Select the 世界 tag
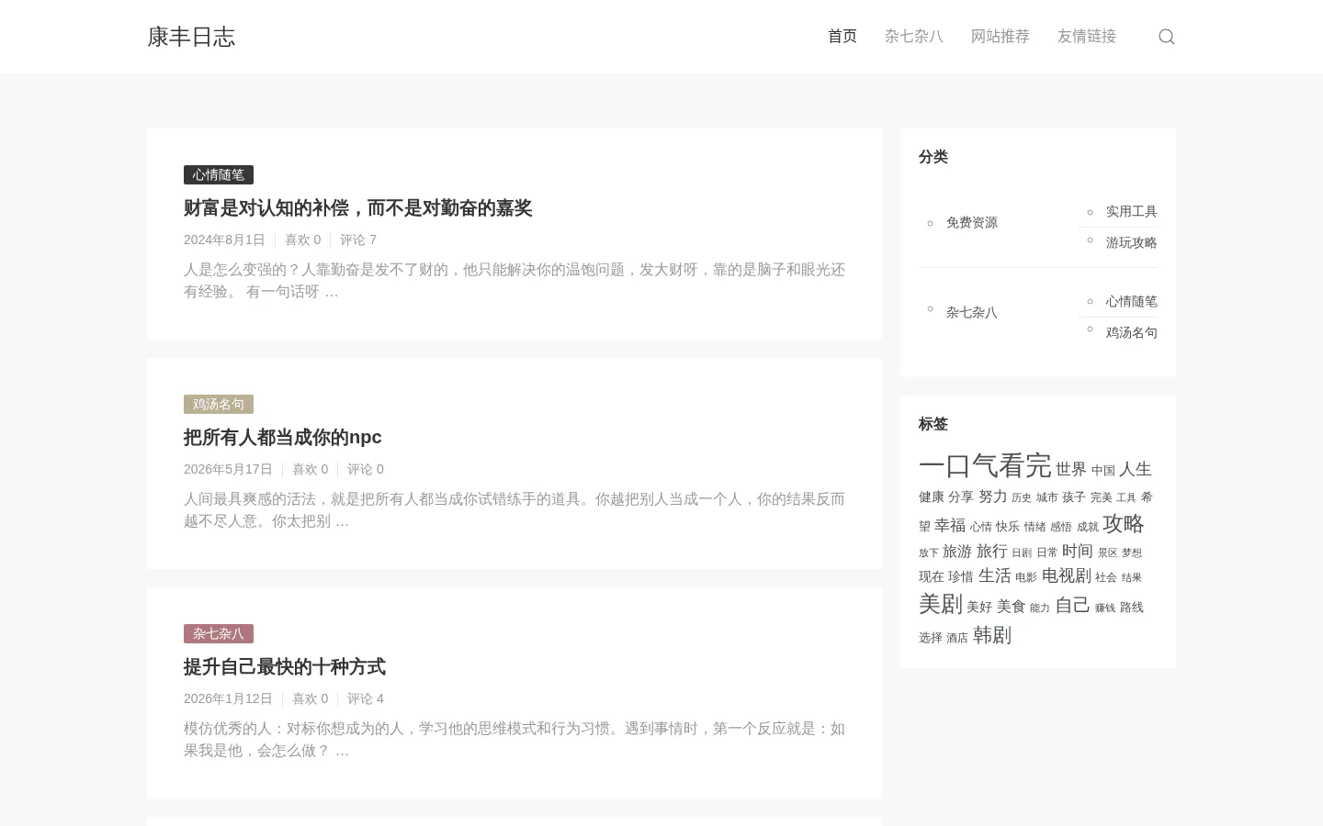This screenshot has width=1323, height=826. pyautogui.click(x=1071, y=469)
